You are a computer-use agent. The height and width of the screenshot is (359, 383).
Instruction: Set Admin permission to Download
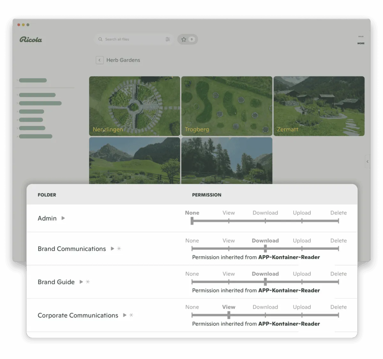265,213
